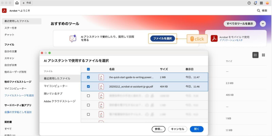
Task: Click the 開く open button
Action: [x=197, y=129]
